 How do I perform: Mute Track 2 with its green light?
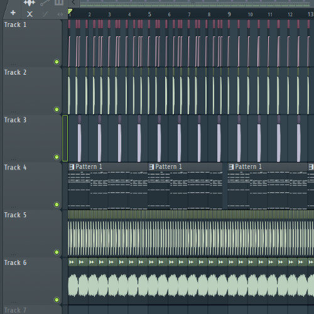click(57, 109)
